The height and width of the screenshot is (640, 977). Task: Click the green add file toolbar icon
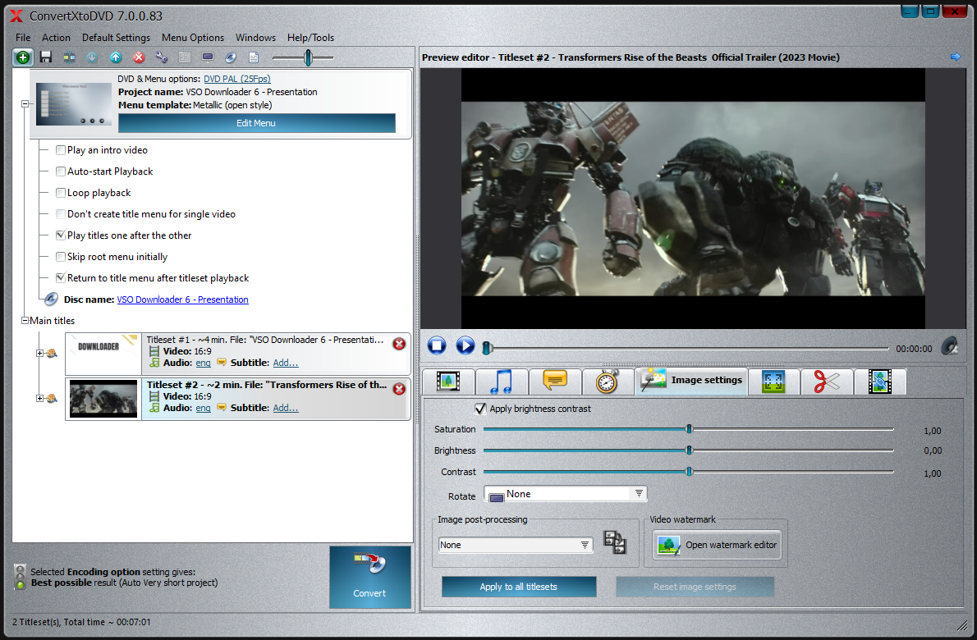pyautogui.click(x=22, y=57)
